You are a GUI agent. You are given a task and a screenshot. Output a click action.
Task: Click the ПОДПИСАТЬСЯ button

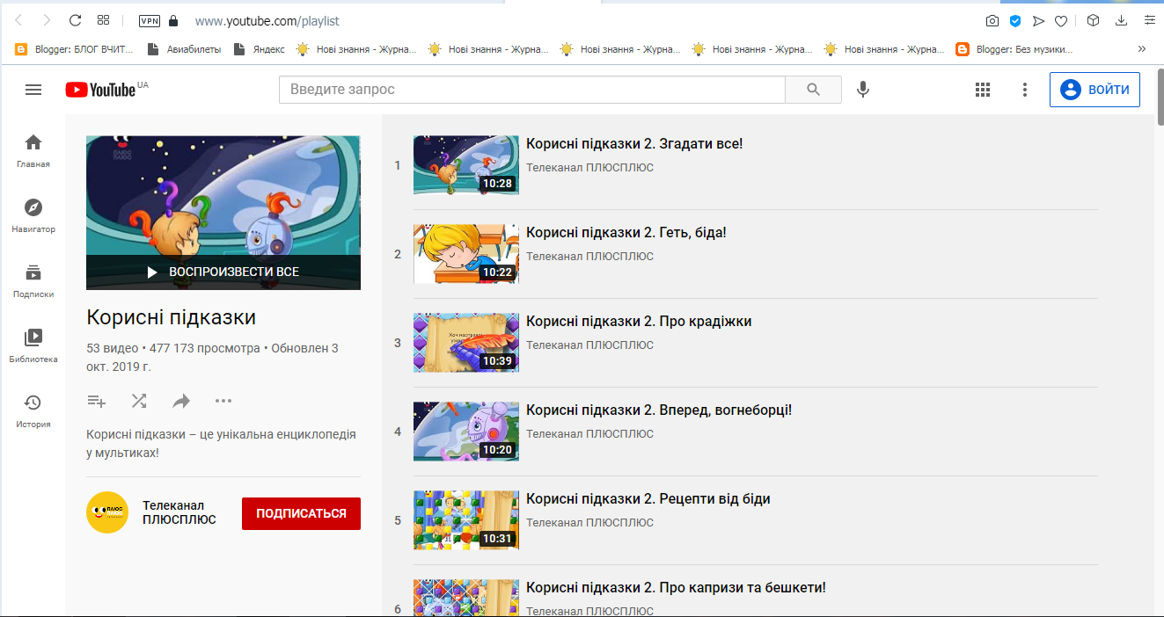pyautogui.click(x=301, y=513)
